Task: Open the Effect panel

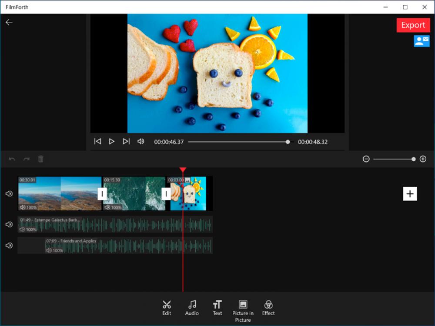Action: [268, 306]
